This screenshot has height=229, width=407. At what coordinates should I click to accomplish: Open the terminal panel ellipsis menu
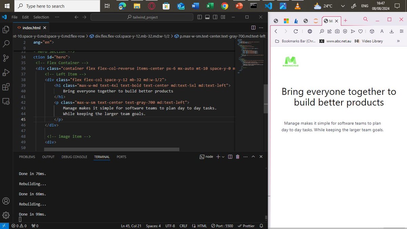(x=245, y=157)
